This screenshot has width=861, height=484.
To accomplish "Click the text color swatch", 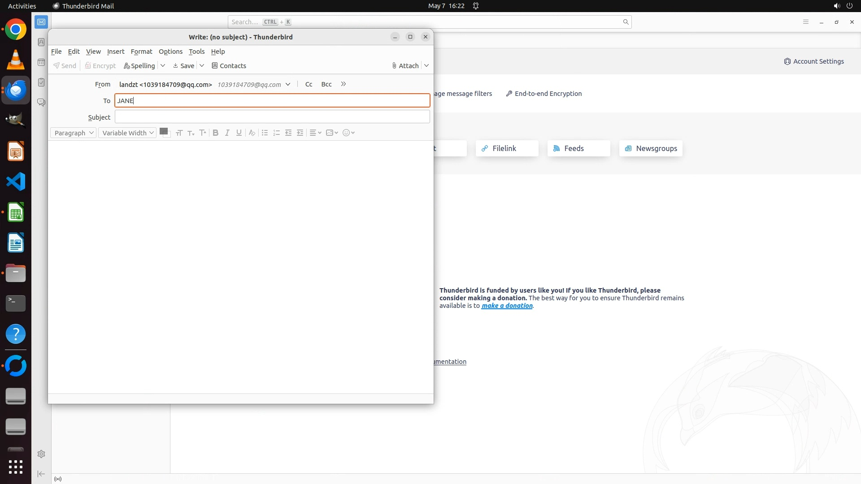I will pyautogui.click(x=163, y=131).
